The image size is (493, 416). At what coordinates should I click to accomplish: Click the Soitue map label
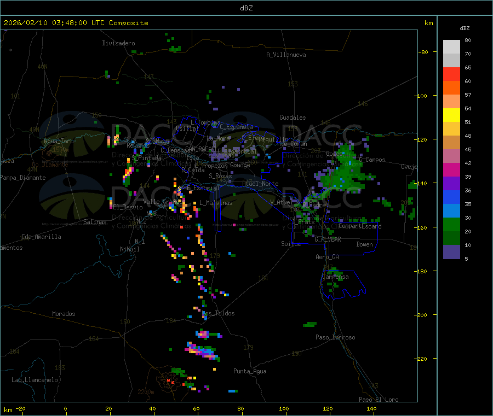[x=291, y=244]
